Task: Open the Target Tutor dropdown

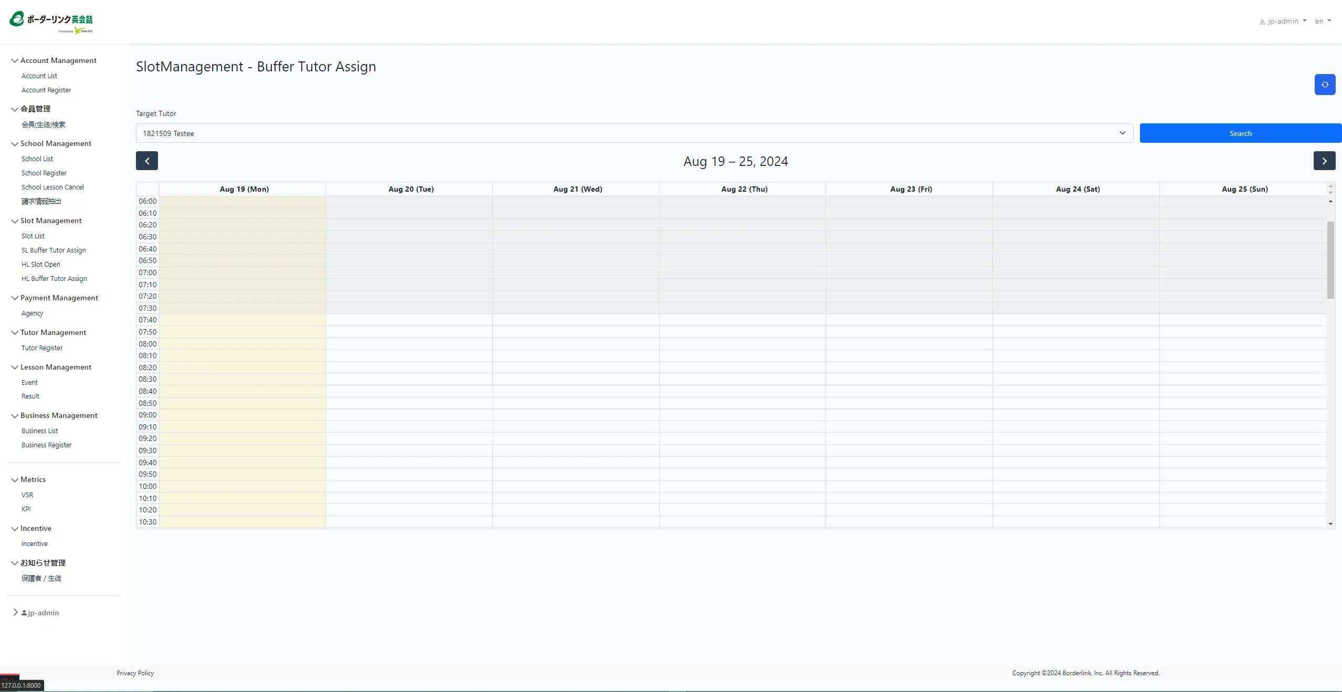Action: (634, 133)
